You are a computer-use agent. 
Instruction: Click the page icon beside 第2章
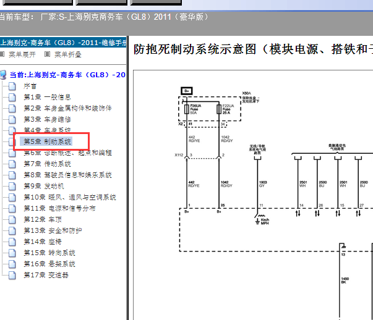click(12, 109)
